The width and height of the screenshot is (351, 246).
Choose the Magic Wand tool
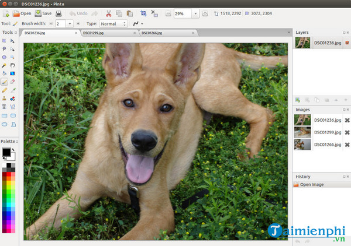point(5,66)
